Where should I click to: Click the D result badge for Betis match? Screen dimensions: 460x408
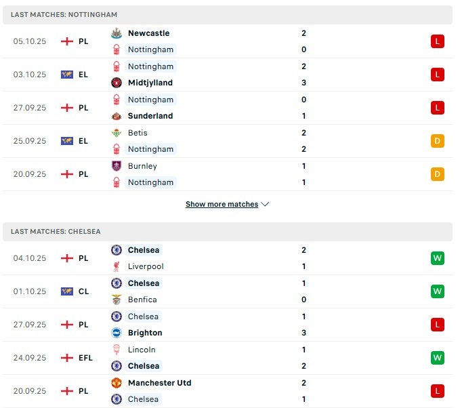(437, 141)
